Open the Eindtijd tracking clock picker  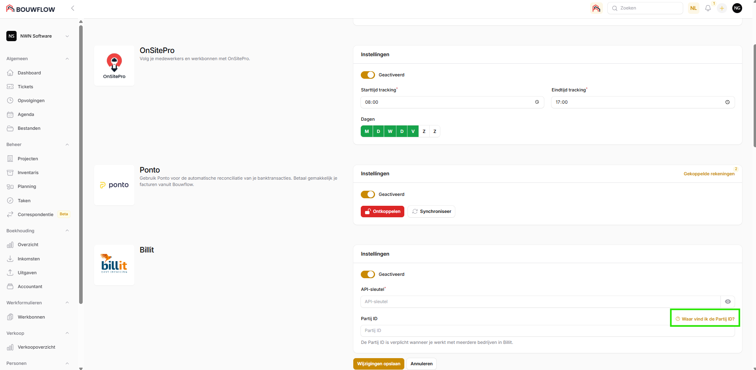[x=727, y=102]
